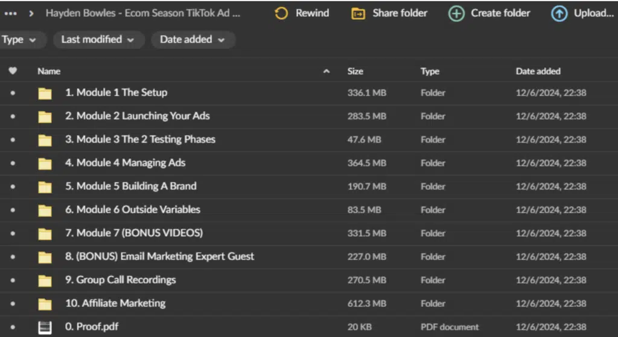Open 3. Module 3 The 2 Testing Phases

(140, 140)
